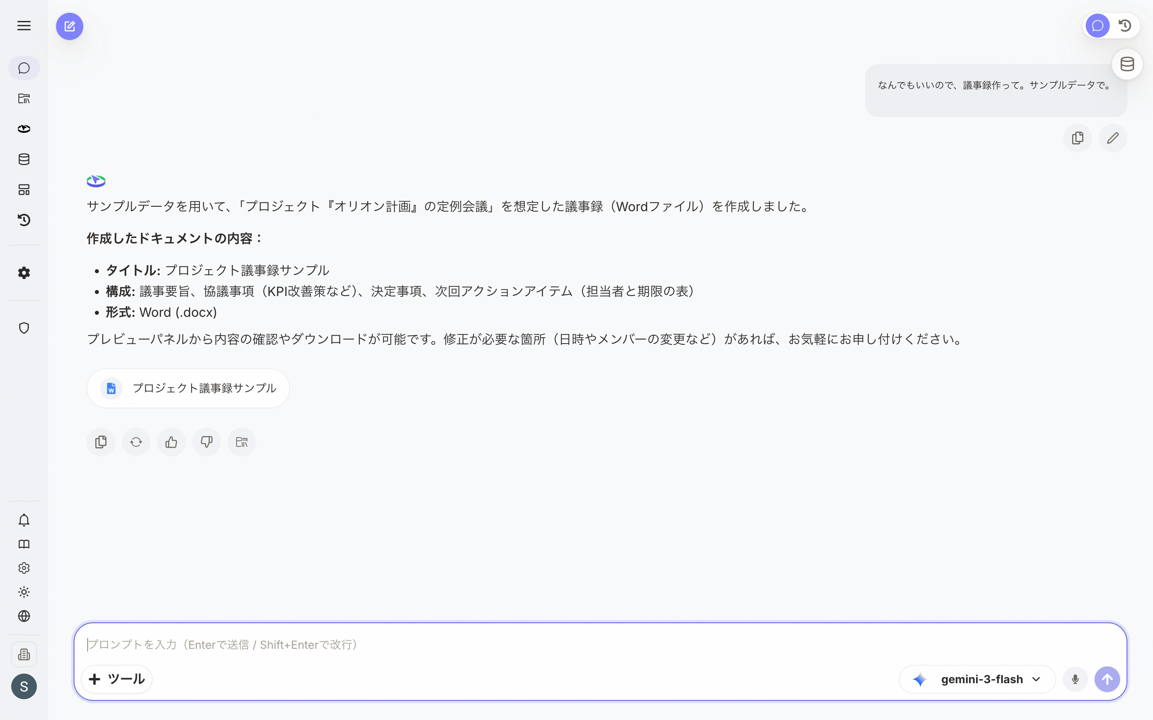Open the ツール tools button

(x=117, y=679)
